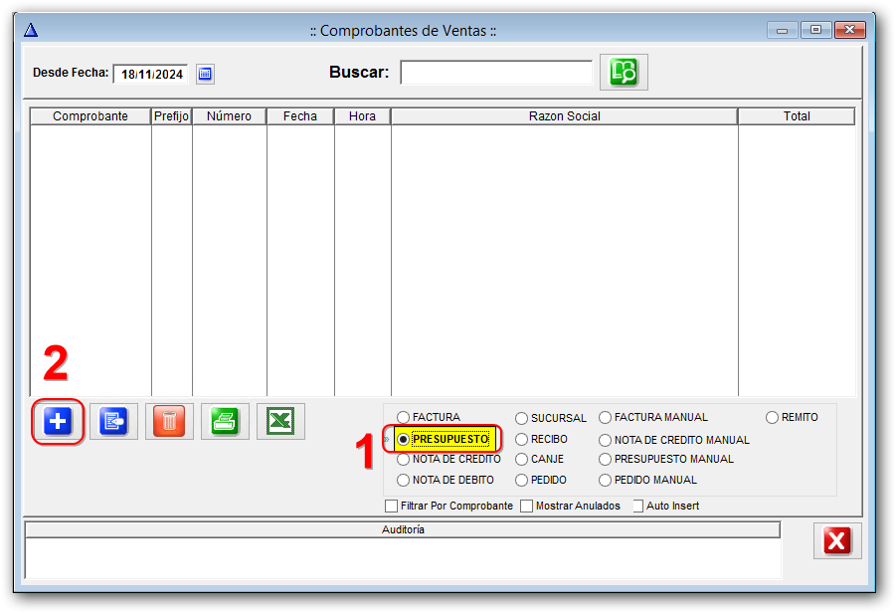Click the red trash delete icon

coord(169,422)
